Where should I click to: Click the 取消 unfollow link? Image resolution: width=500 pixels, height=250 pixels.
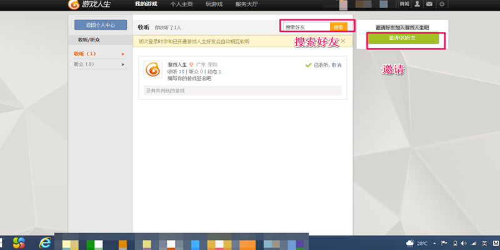click(x=336, y=65)
